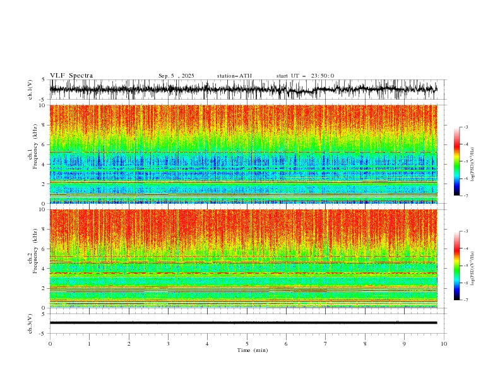Click the ch.3 flat black waveform trace
500x386 pixels.
[x=243, y=323]
